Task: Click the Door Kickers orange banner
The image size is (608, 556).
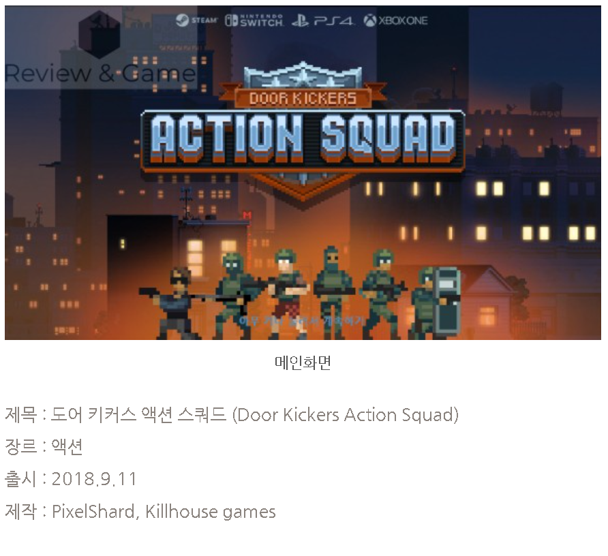Action: (303, 97)
